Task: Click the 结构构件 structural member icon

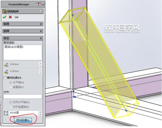Action: tap(5, 11)
